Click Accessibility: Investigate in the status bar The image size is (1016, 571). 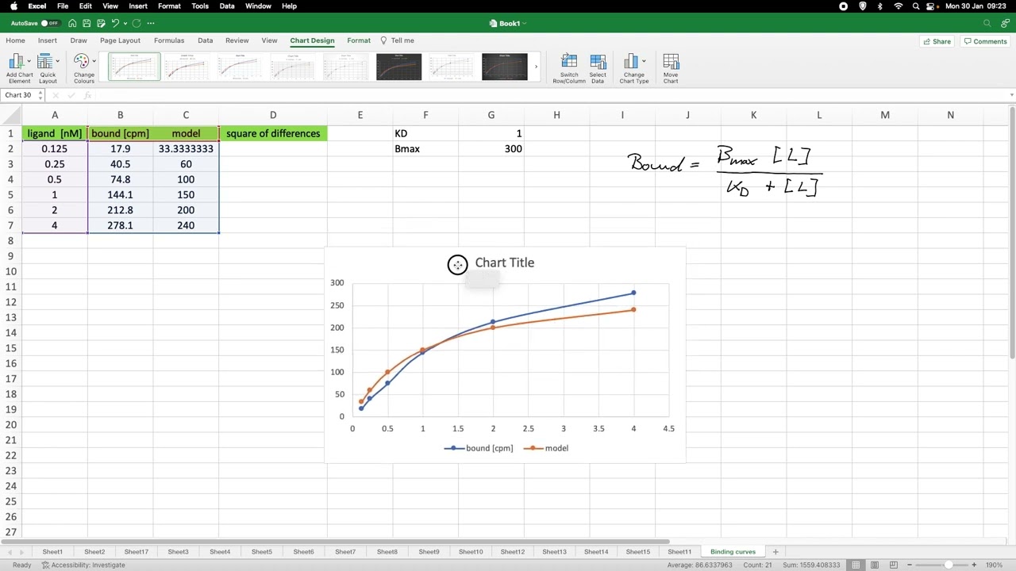[x=83, y=565]
